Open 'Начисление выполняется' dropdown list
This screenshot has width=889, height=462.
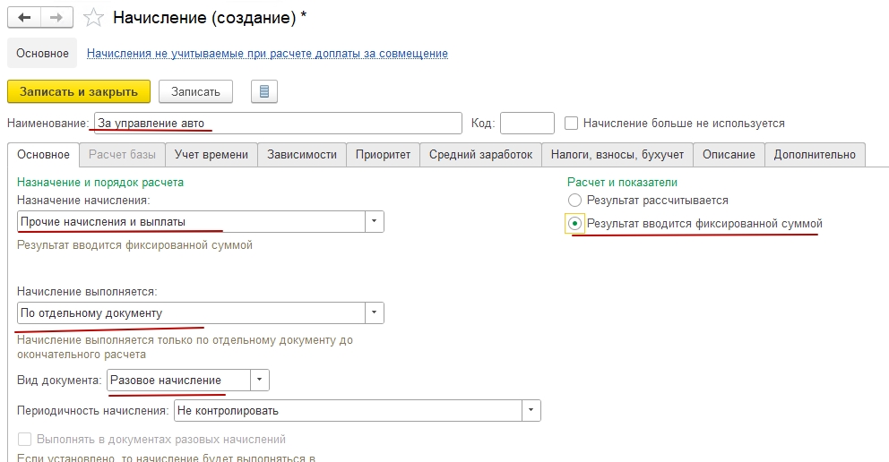point(374,312)
